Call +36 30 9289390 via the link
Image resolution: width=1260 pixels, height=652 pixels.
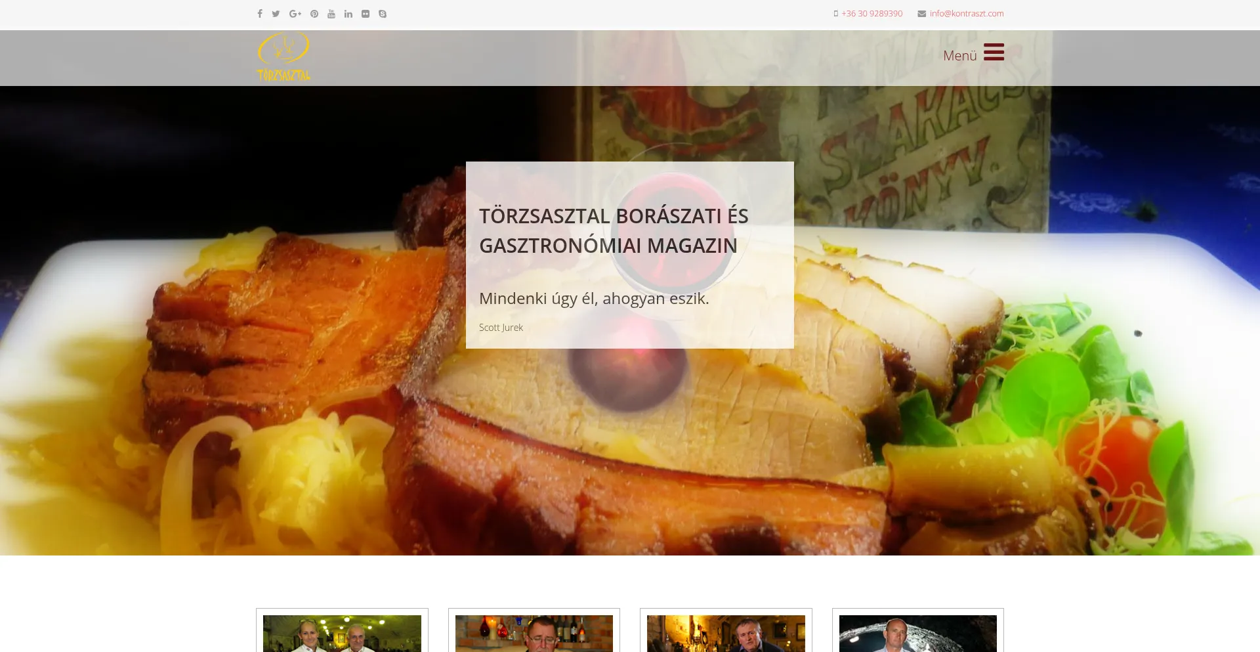pos(871,13)
